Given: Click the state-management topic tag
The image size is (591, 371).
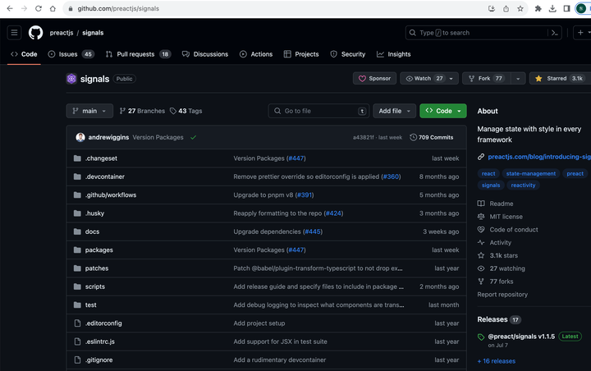Looking at the screenshot, I should click(531, 173).
